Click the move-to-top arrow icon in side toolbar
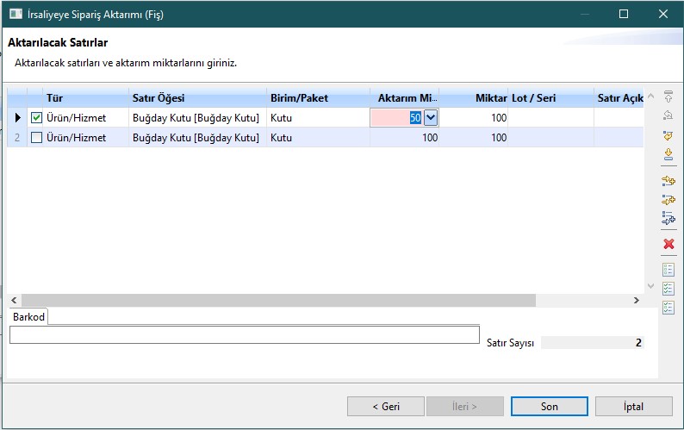 click(x=668, y=97)
